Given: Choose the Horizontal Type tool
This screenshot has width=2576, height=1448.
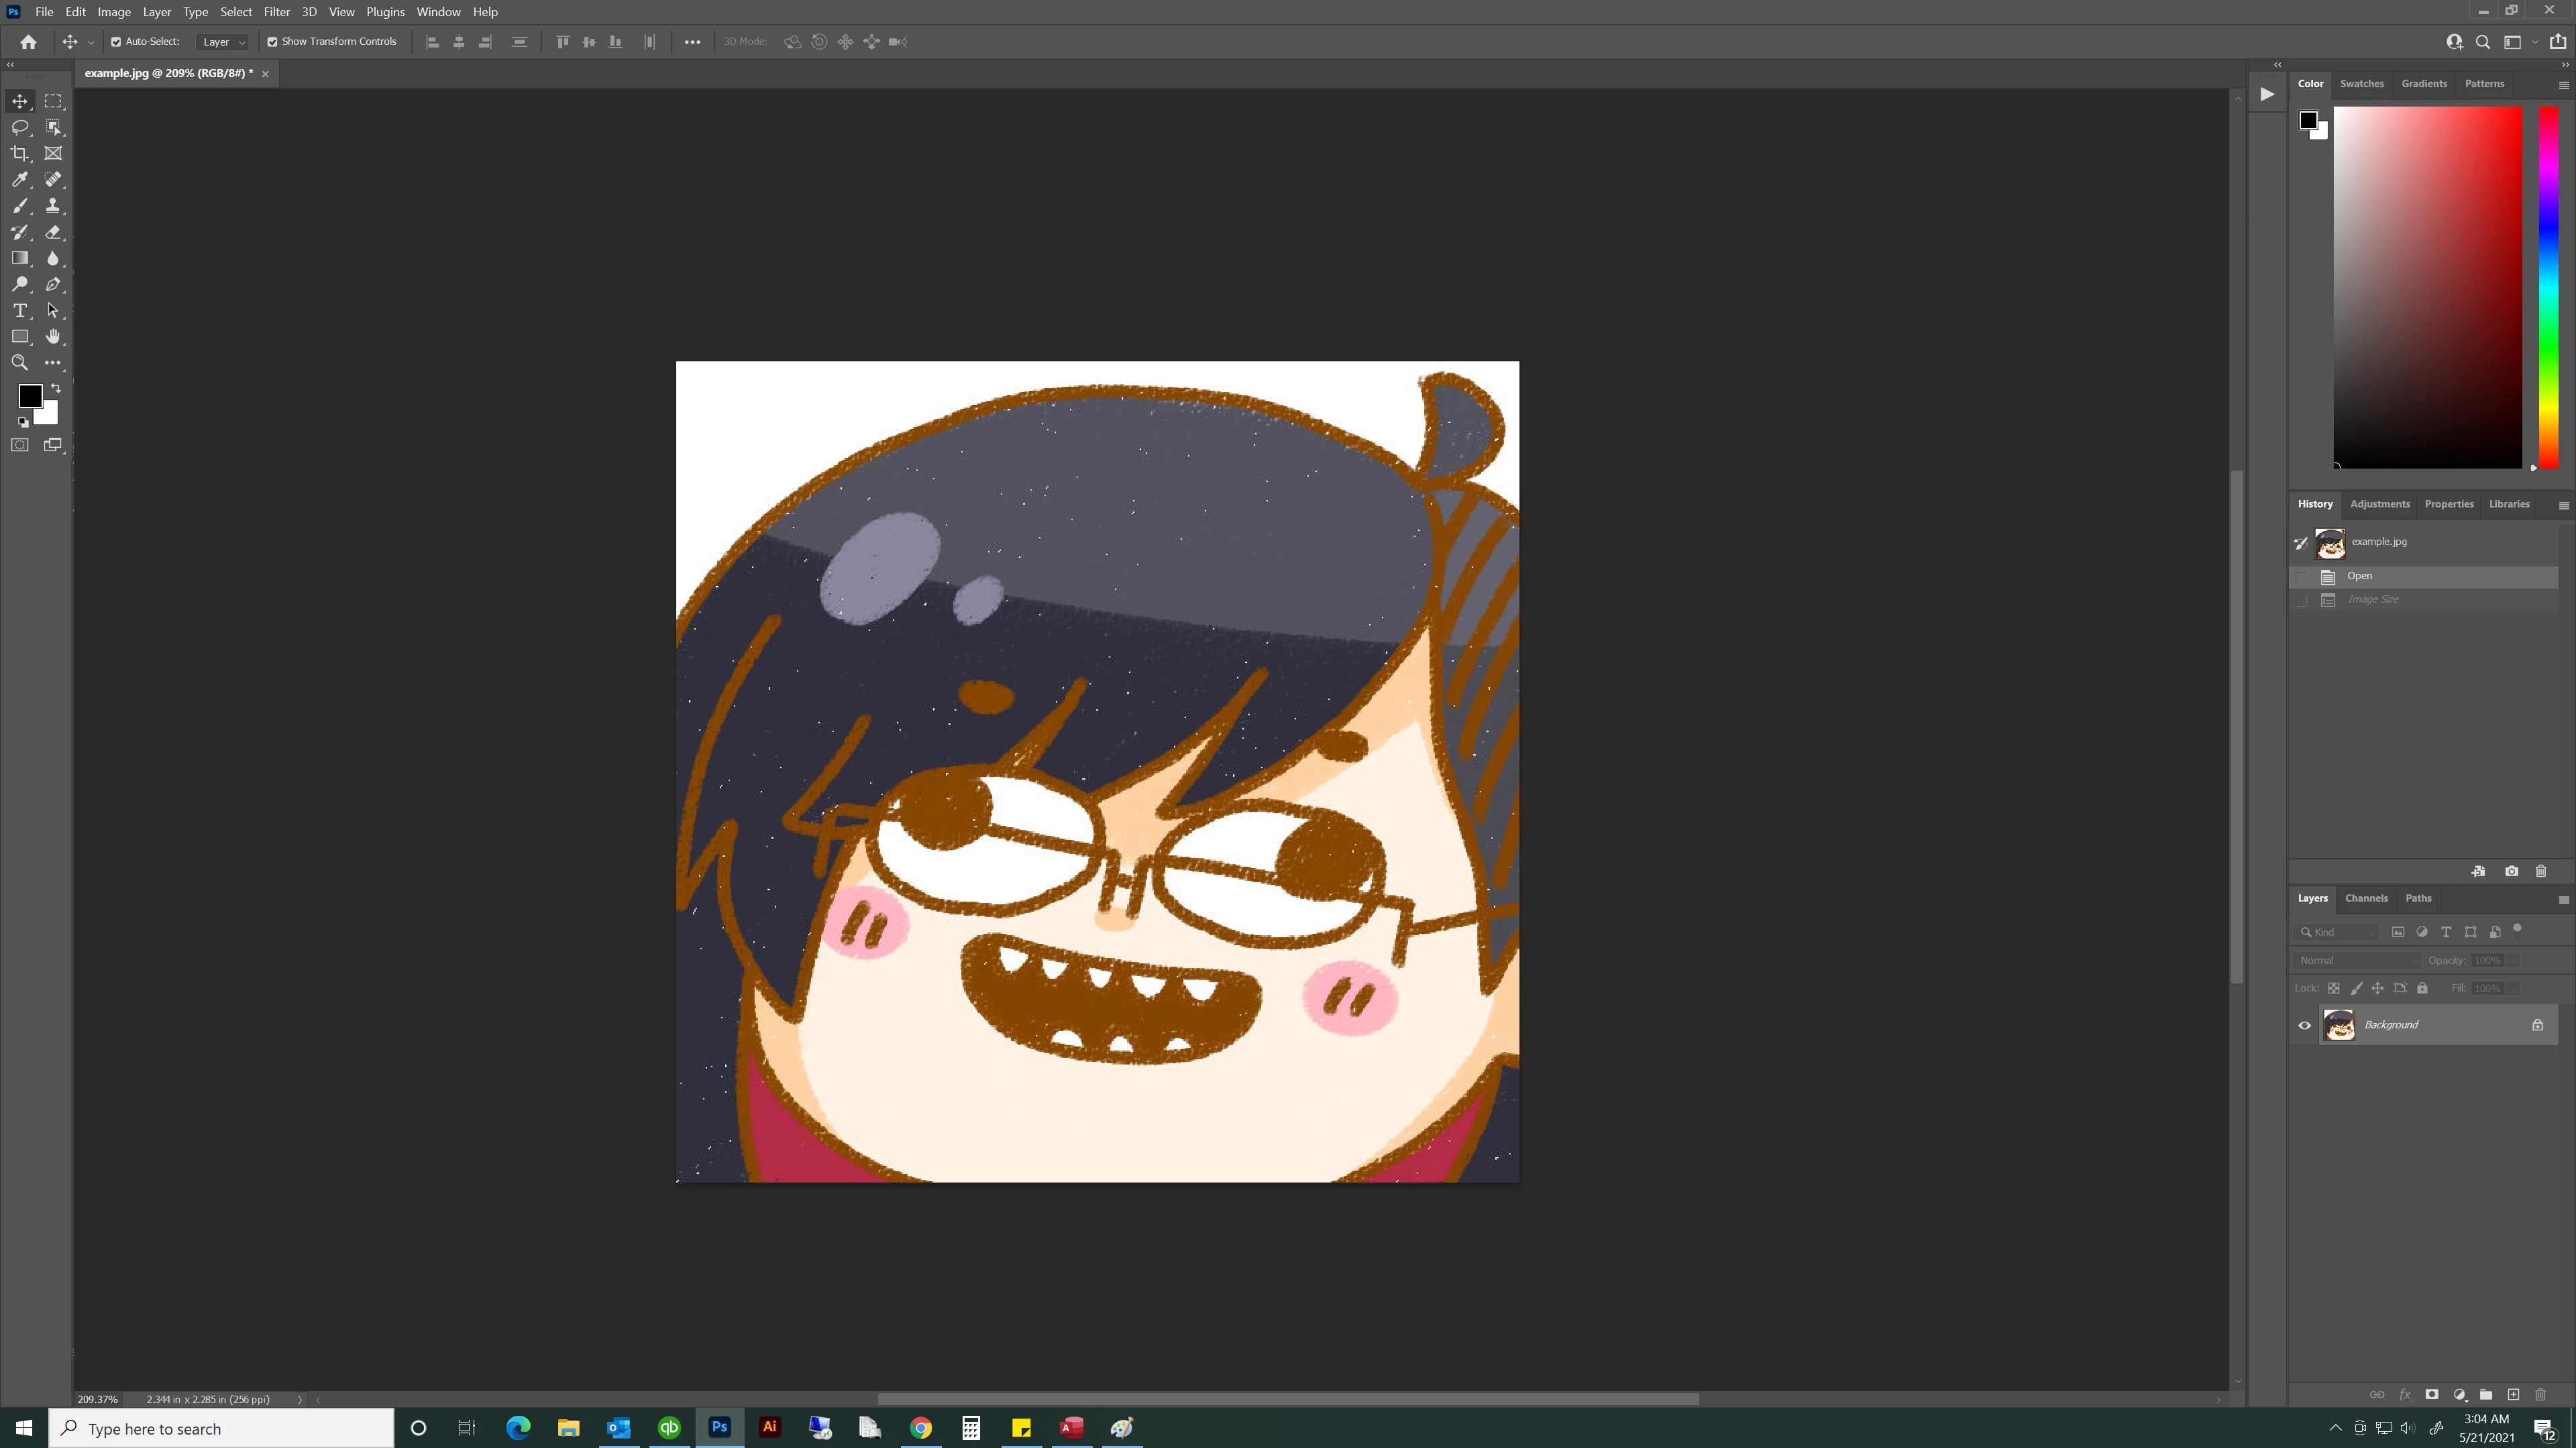Looking at the screenshot, I should tap(20, 311).
